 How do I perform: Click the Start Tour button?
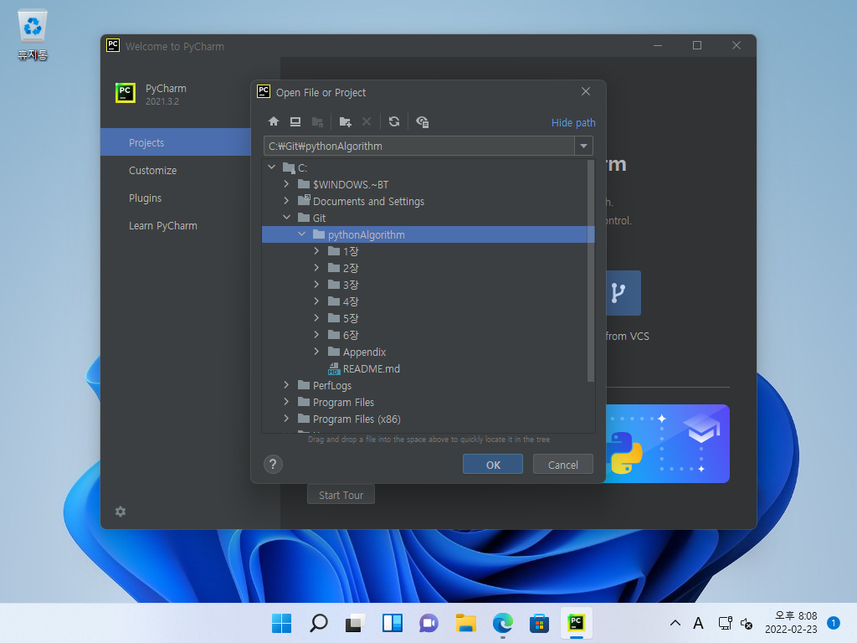[x=341, y=495]
